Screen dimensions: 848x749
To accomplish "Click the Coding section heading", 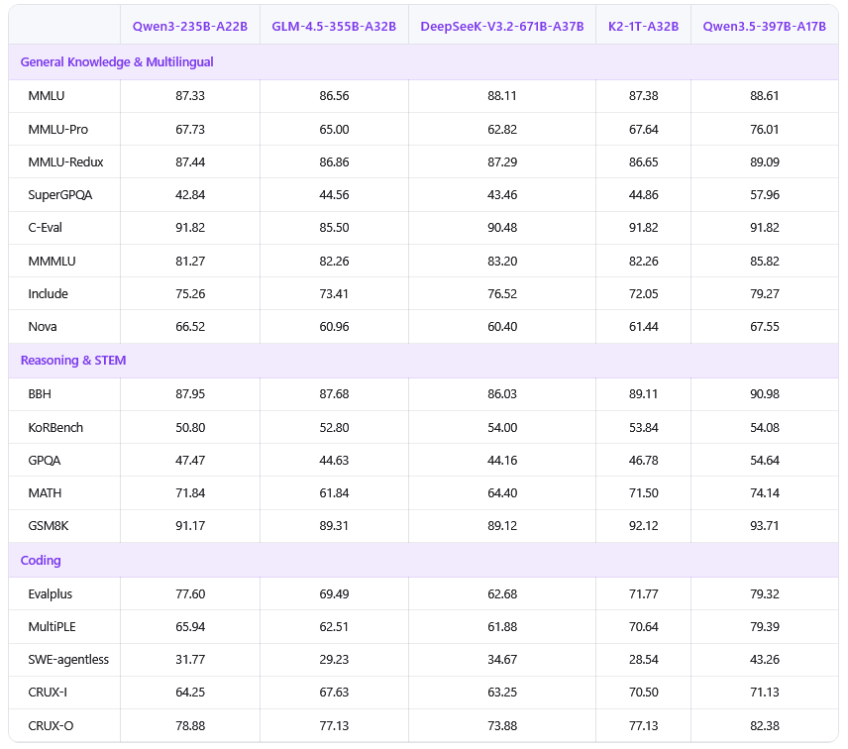I will 41,560.
